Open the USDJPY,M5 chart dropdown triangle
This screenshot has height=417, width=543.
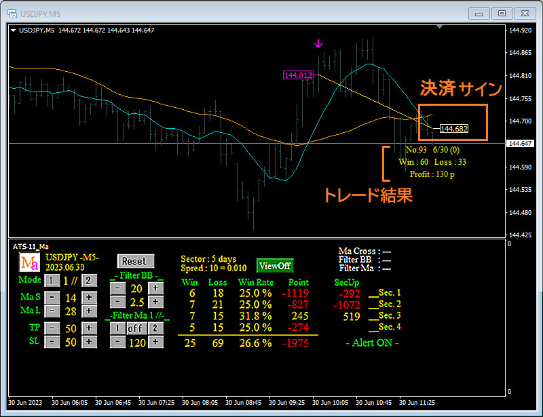[14, 31]
